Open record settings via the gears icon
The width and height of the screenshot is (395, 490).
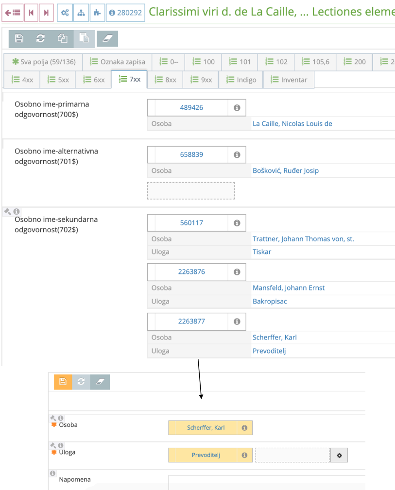tap(65, 13)
